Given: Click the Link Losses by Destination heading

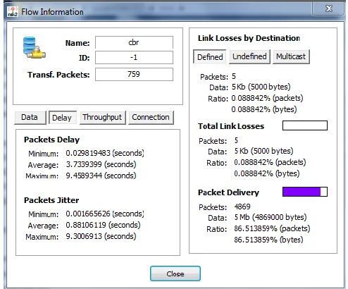Looking at the screenshot, I should coord(249,38).
